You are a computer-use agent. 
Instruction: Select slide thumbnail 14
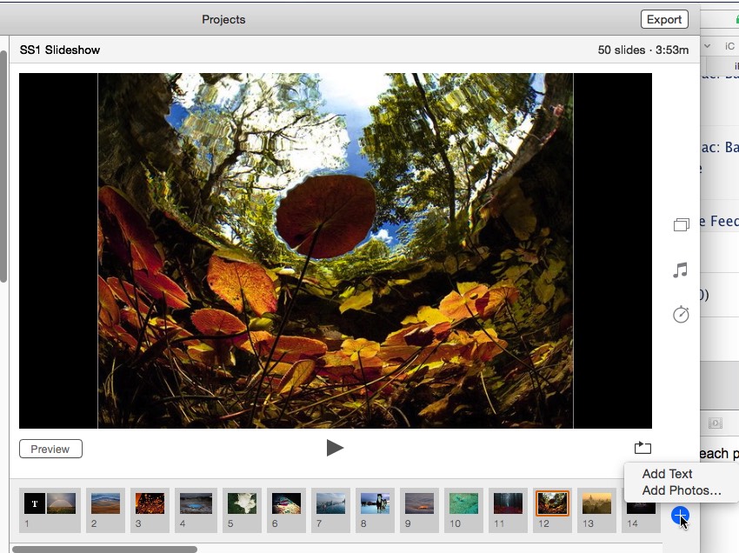[640, 503]
